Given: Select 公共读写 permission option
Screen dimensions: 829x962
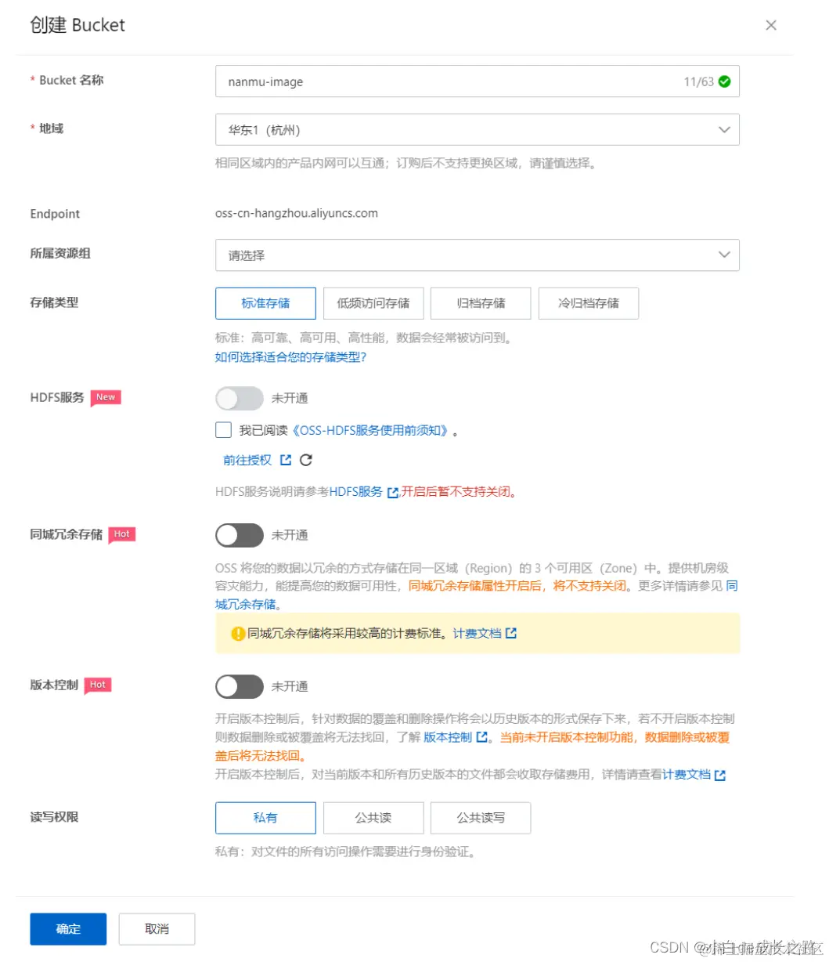Looking at the screenshot, I should (481, 817).
